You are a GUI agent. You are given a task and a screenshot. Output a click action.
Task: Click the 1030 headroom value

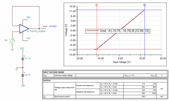click(154, 93)
